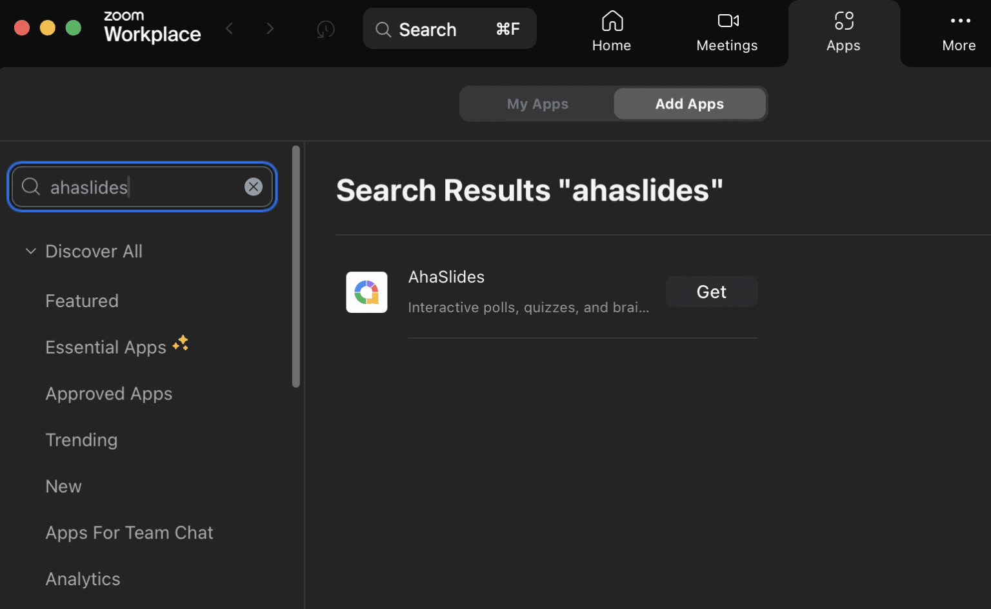Select the Apps puzzle icon
This screenshot has height=609, width=991.
point(843,29)
